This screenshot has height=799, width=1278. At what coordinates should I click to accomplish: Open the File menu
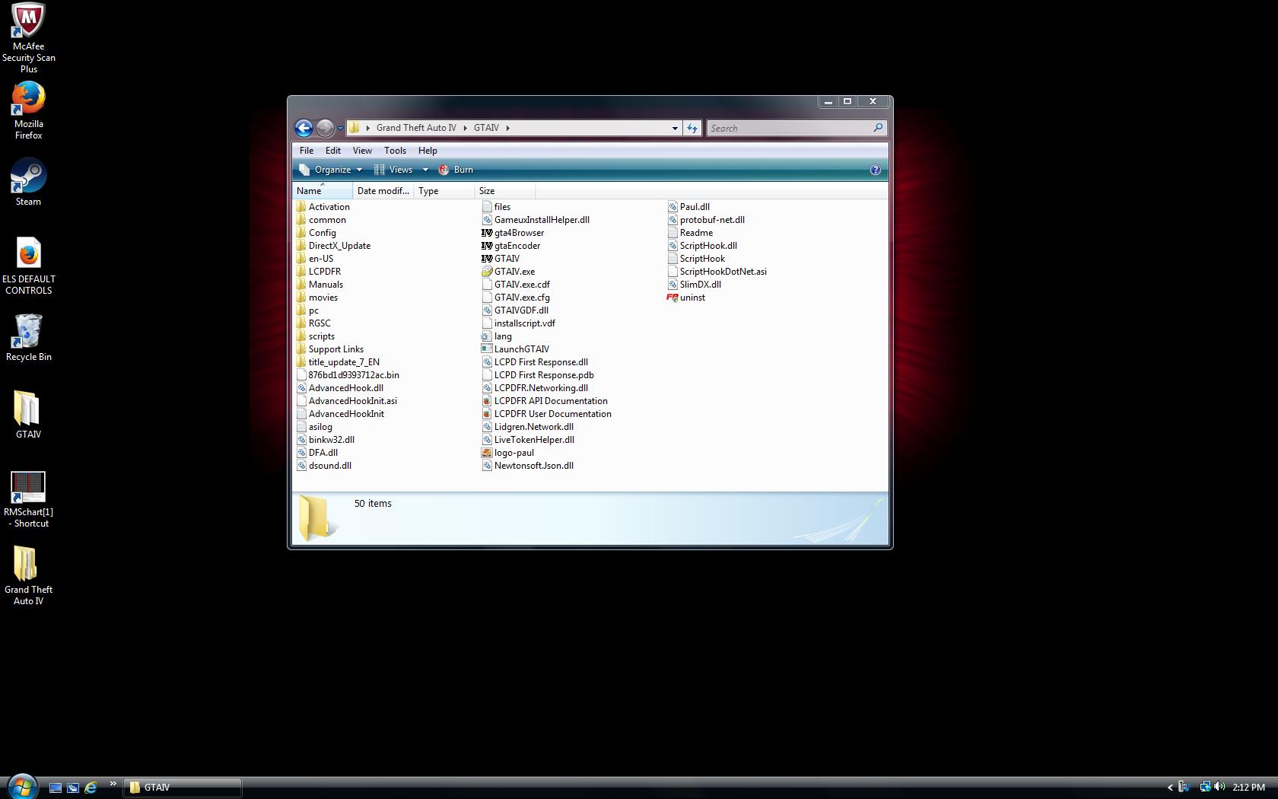click(x=307, y=151)
